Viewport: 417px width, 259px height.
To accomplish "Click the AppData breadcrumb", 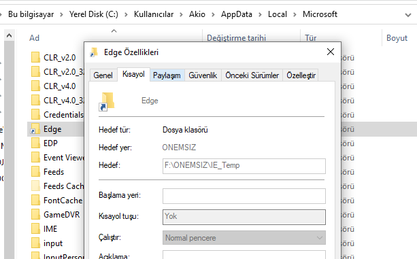I will pos(237,14).
